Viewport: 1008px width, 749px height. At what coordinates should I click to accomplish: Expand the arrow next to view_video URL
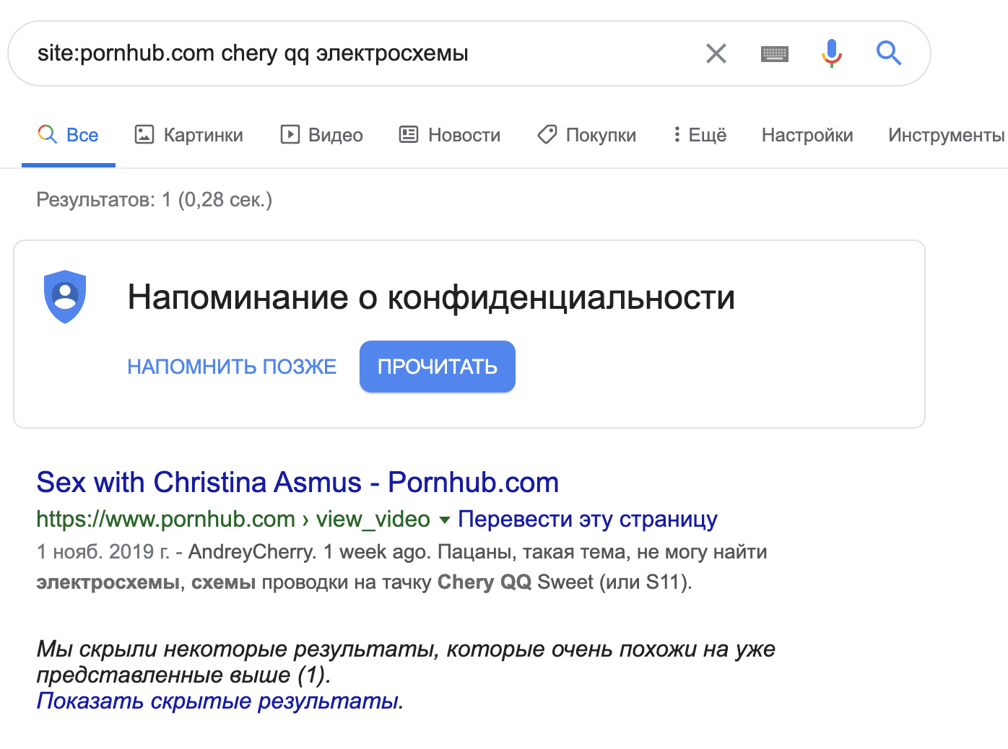click(x=445, y=520)
